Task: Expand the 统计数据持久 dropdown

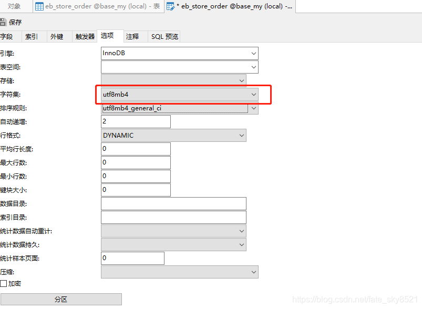Action: pos(173,245)
